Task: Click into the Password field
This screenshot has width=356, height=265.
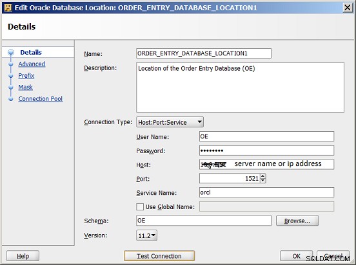Action: click(x=266, y=151)
